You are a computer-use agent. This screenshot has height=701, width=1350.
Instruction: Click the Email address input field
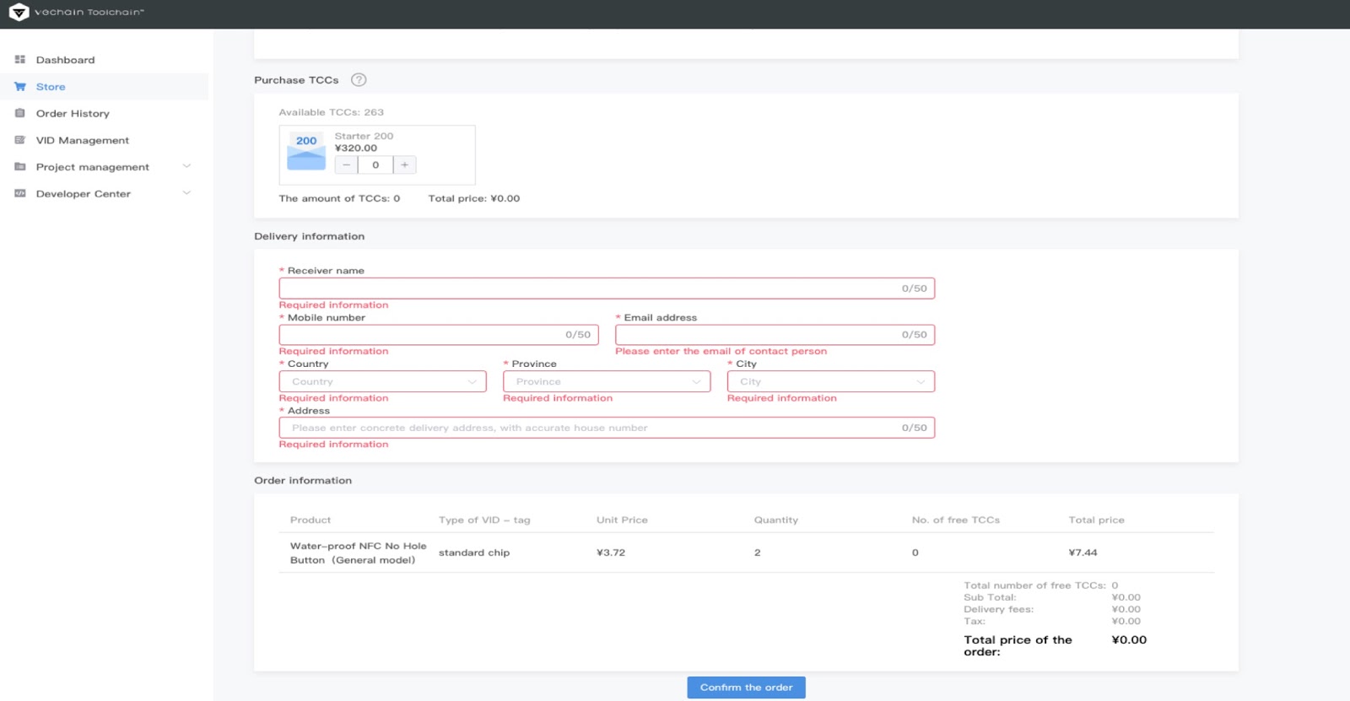click(x=775, y=335)
